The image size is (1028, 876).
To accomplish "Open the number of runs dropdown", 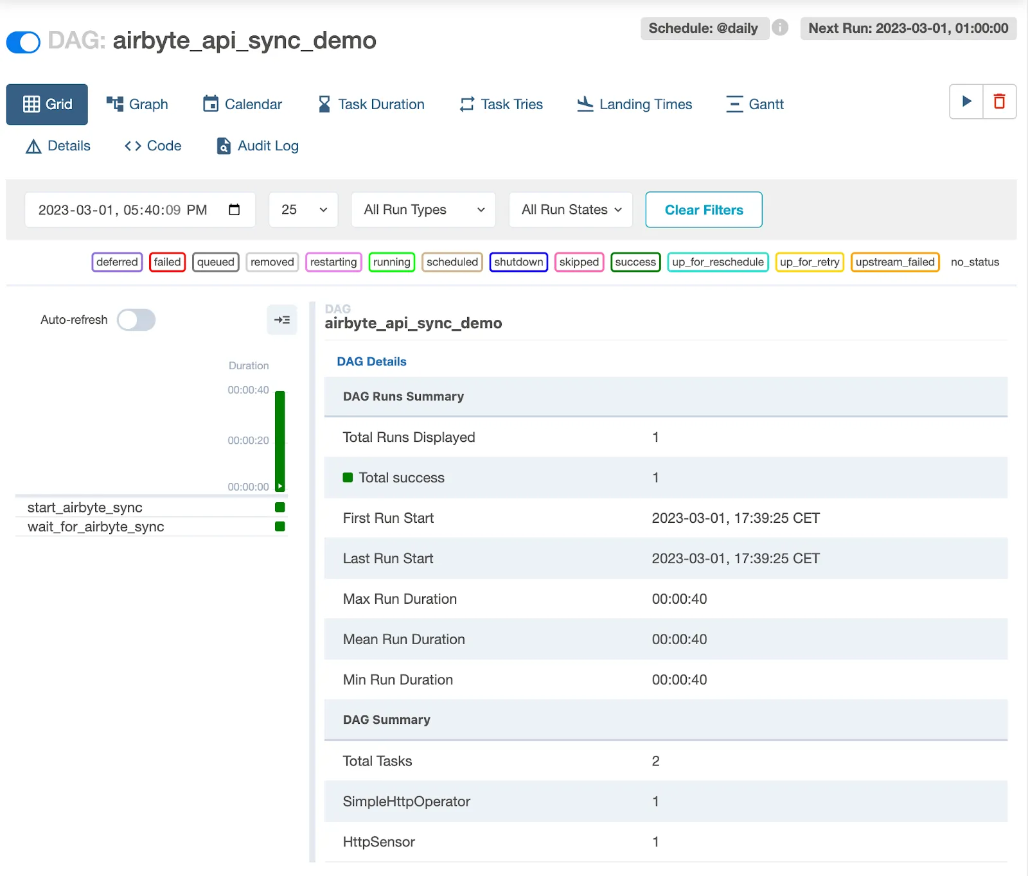I will point(303,209).
